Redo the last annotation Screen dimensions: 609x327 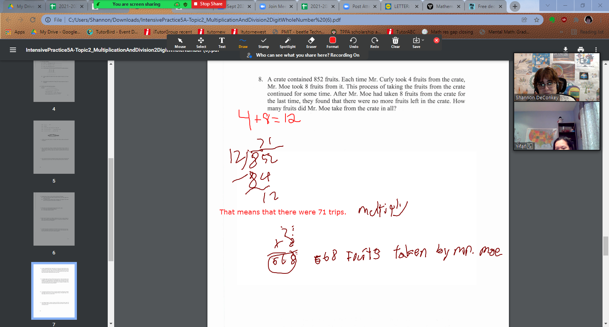click(x=375, y=43)
